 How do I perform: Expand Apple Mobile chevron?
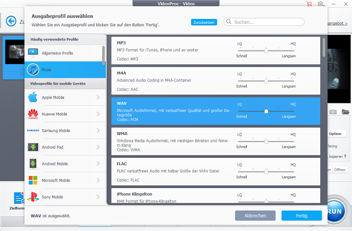tap(98, 97)
